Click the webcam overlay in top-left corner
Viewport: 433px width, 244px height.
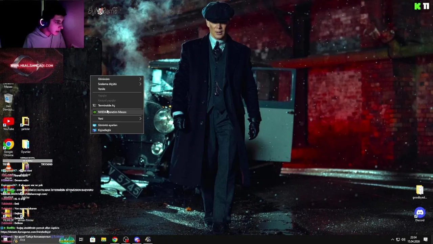coord(42,24)
